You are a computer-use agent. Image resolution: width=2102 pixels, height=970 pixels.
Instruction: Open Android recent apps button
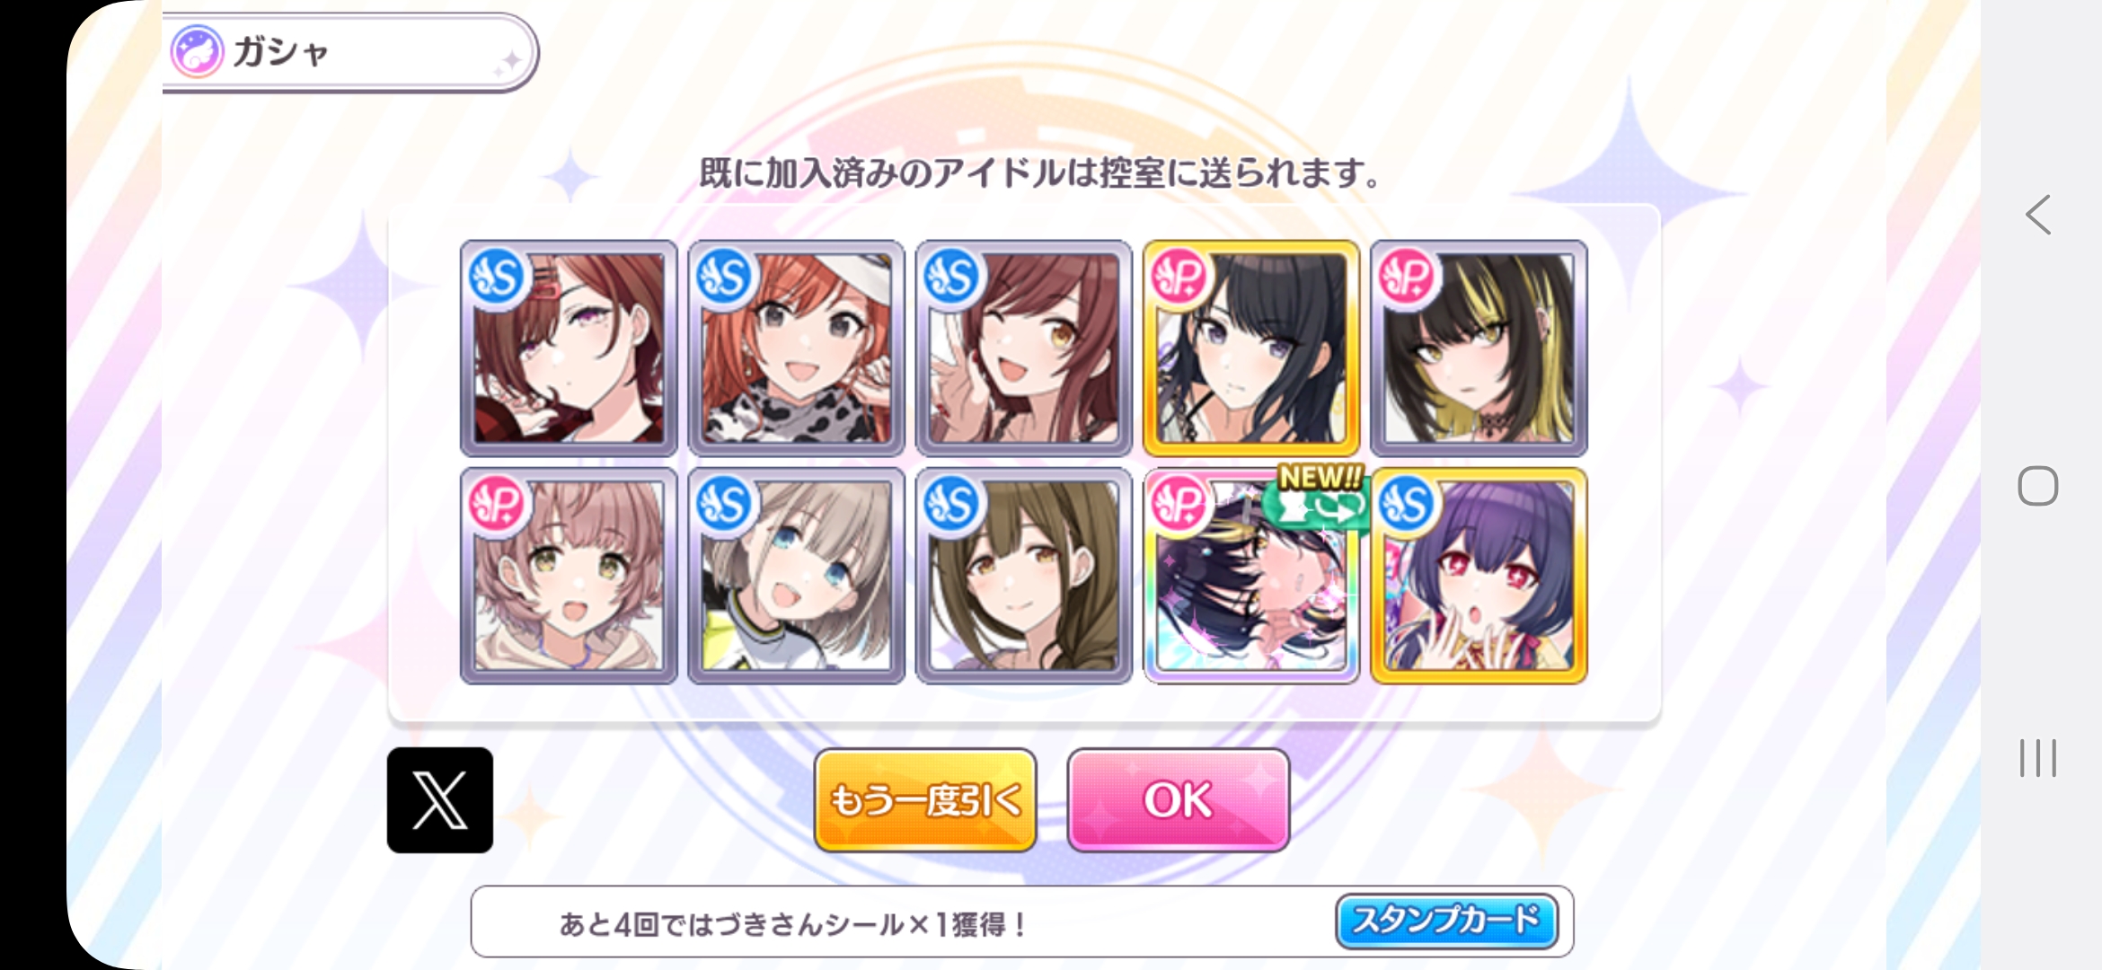pyautogui.click(x=2037, y=758)
